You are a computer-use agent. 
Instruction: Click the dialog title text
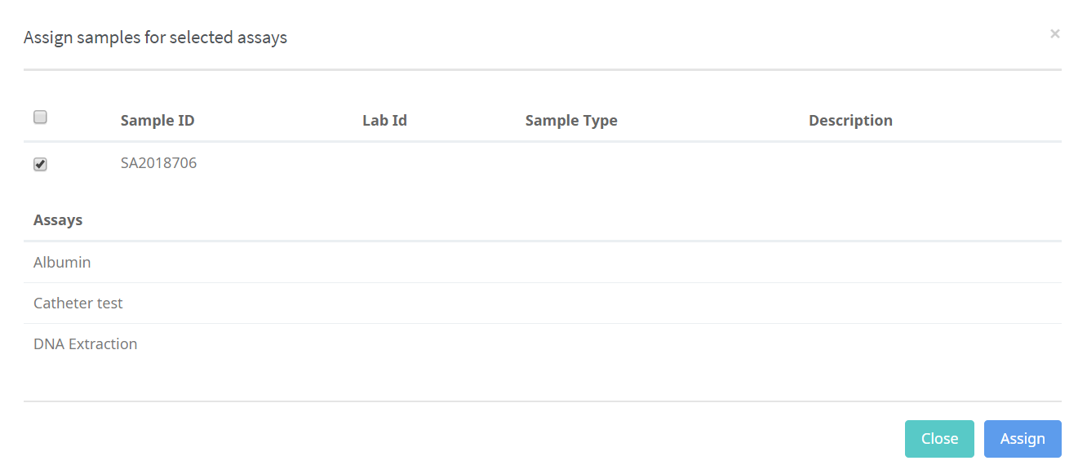pyautogui.click(x=156, y=37)
